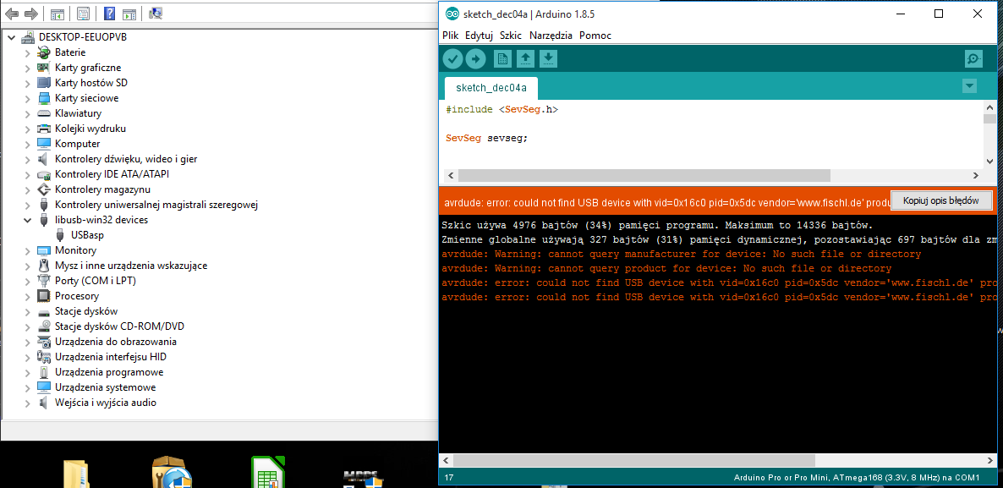
Task: Click the 'SevSeg sevseg;' code line
Action: (487, 138)
